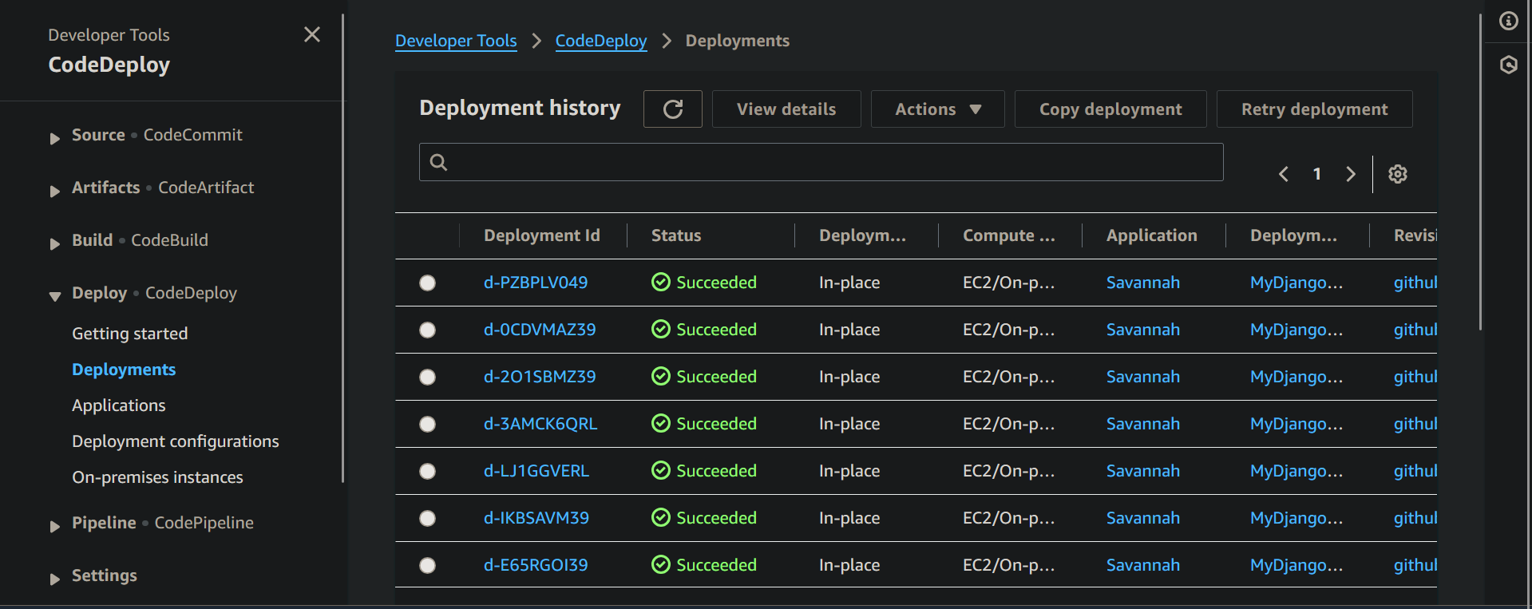The width and height of the screenshot is (1532, 609).
Task: Open the hexagon tools panel icon
Action: (x=1508, y=65)
